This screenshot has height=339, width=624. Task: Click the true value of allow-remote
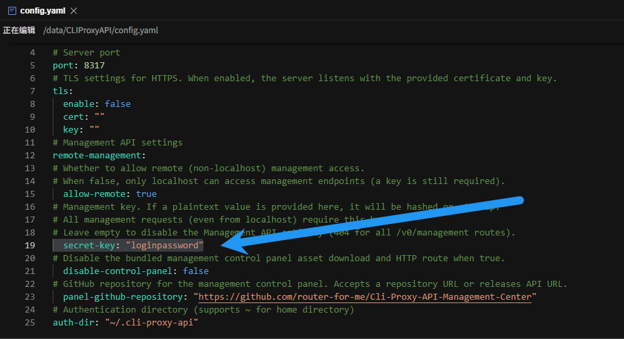pyautogui.click(x=145, y=194)
